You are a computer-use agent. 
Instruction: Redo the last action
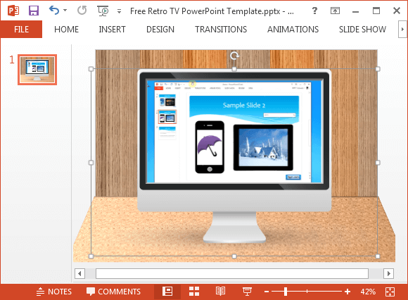[x=82, y=11]
